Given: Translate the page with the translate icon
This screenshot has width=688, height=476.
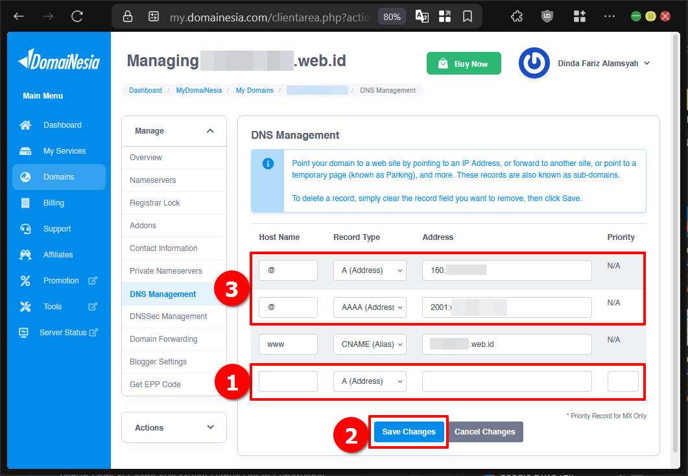Looking at the screenshot, I should (x=421, y=16).
